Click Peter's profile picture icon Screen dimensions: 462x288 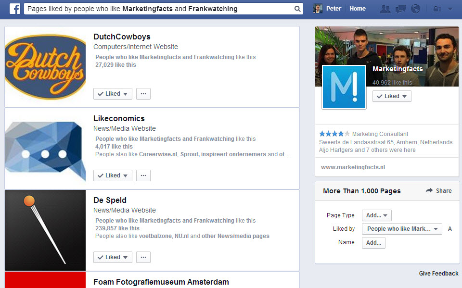pyautogui.click(x=318, y=9)
